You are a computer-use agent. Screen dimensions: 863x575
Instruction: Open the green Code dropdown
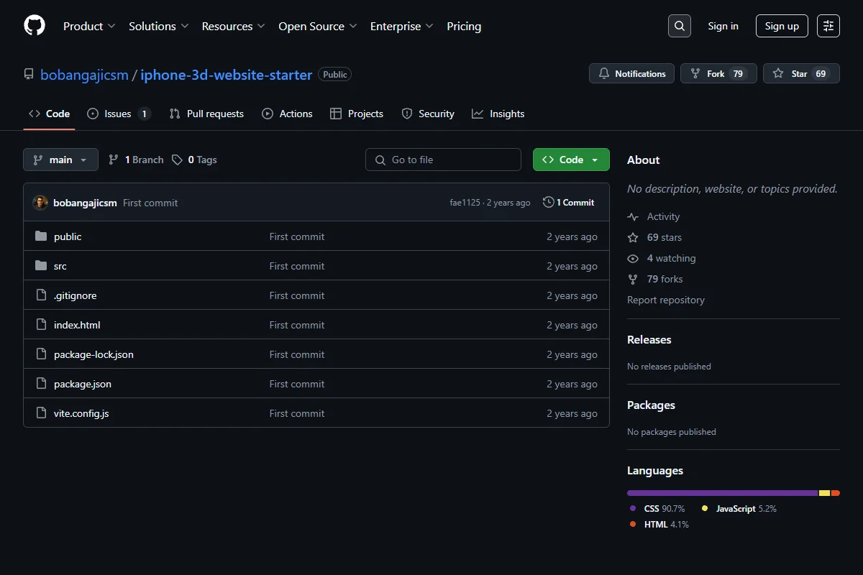(x=571, y=160)
